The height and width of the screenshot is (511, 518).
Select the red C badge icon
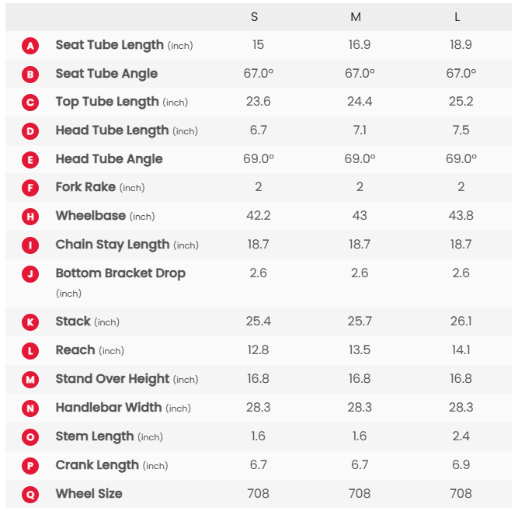[30, 103]
